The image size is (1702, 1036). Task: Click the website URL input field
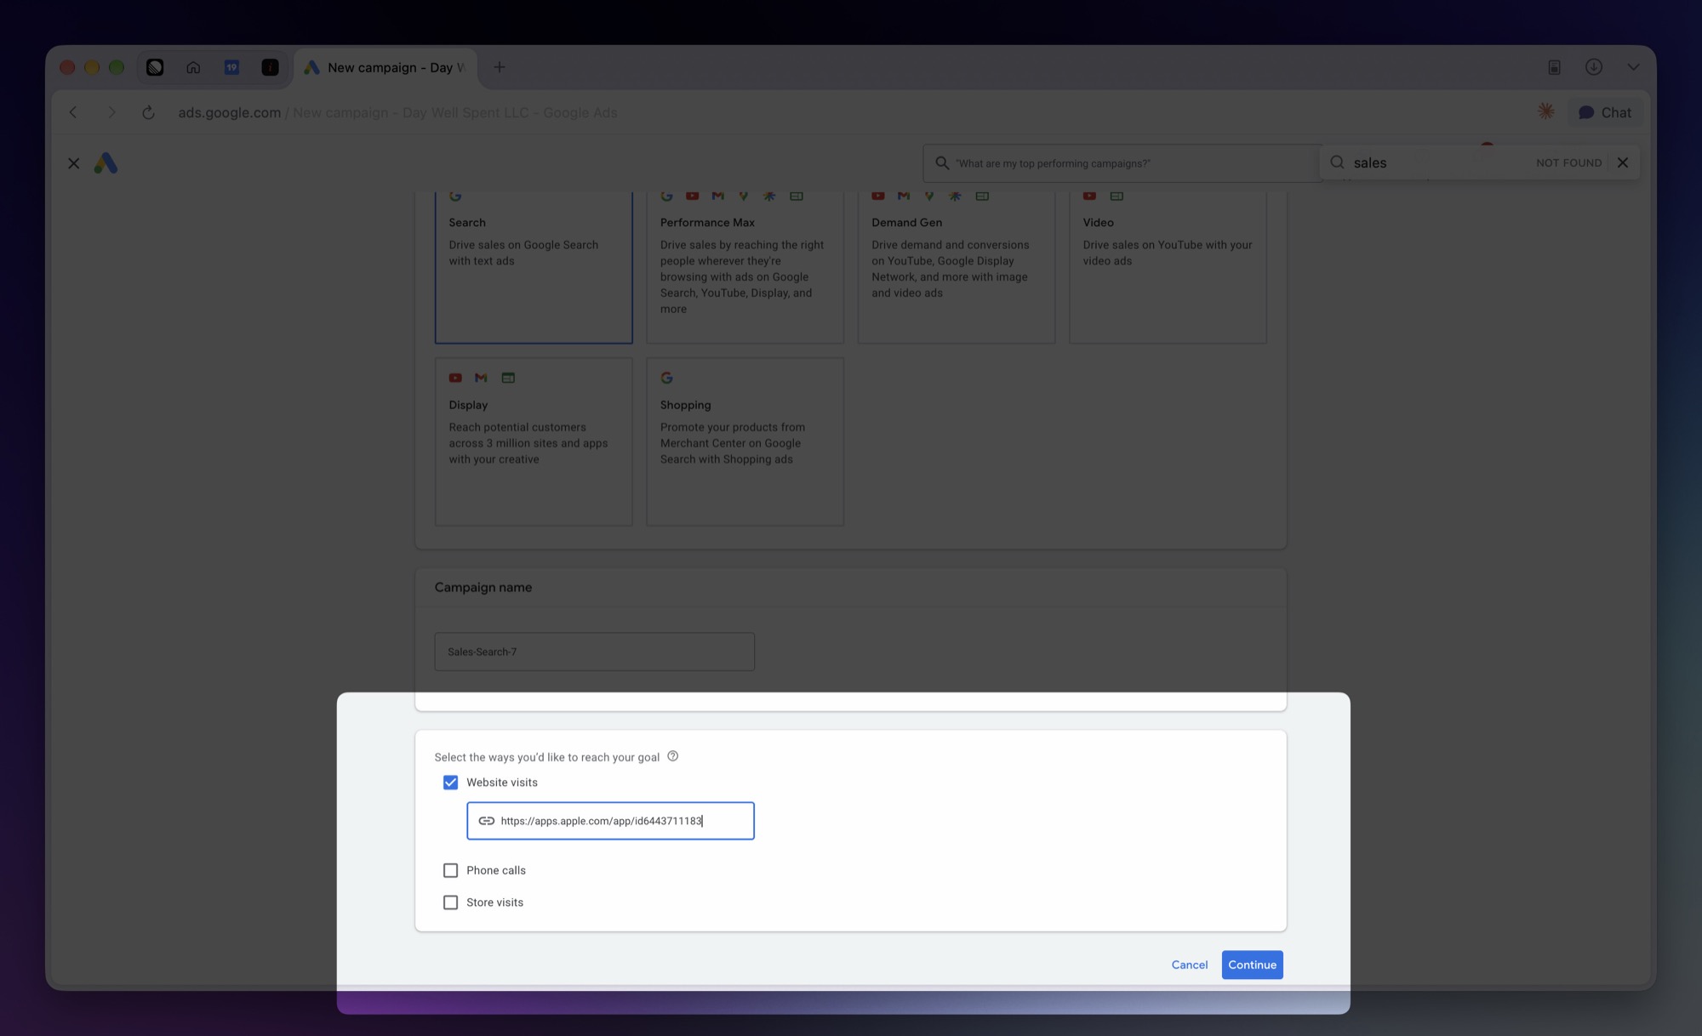[x=610, y=821]
